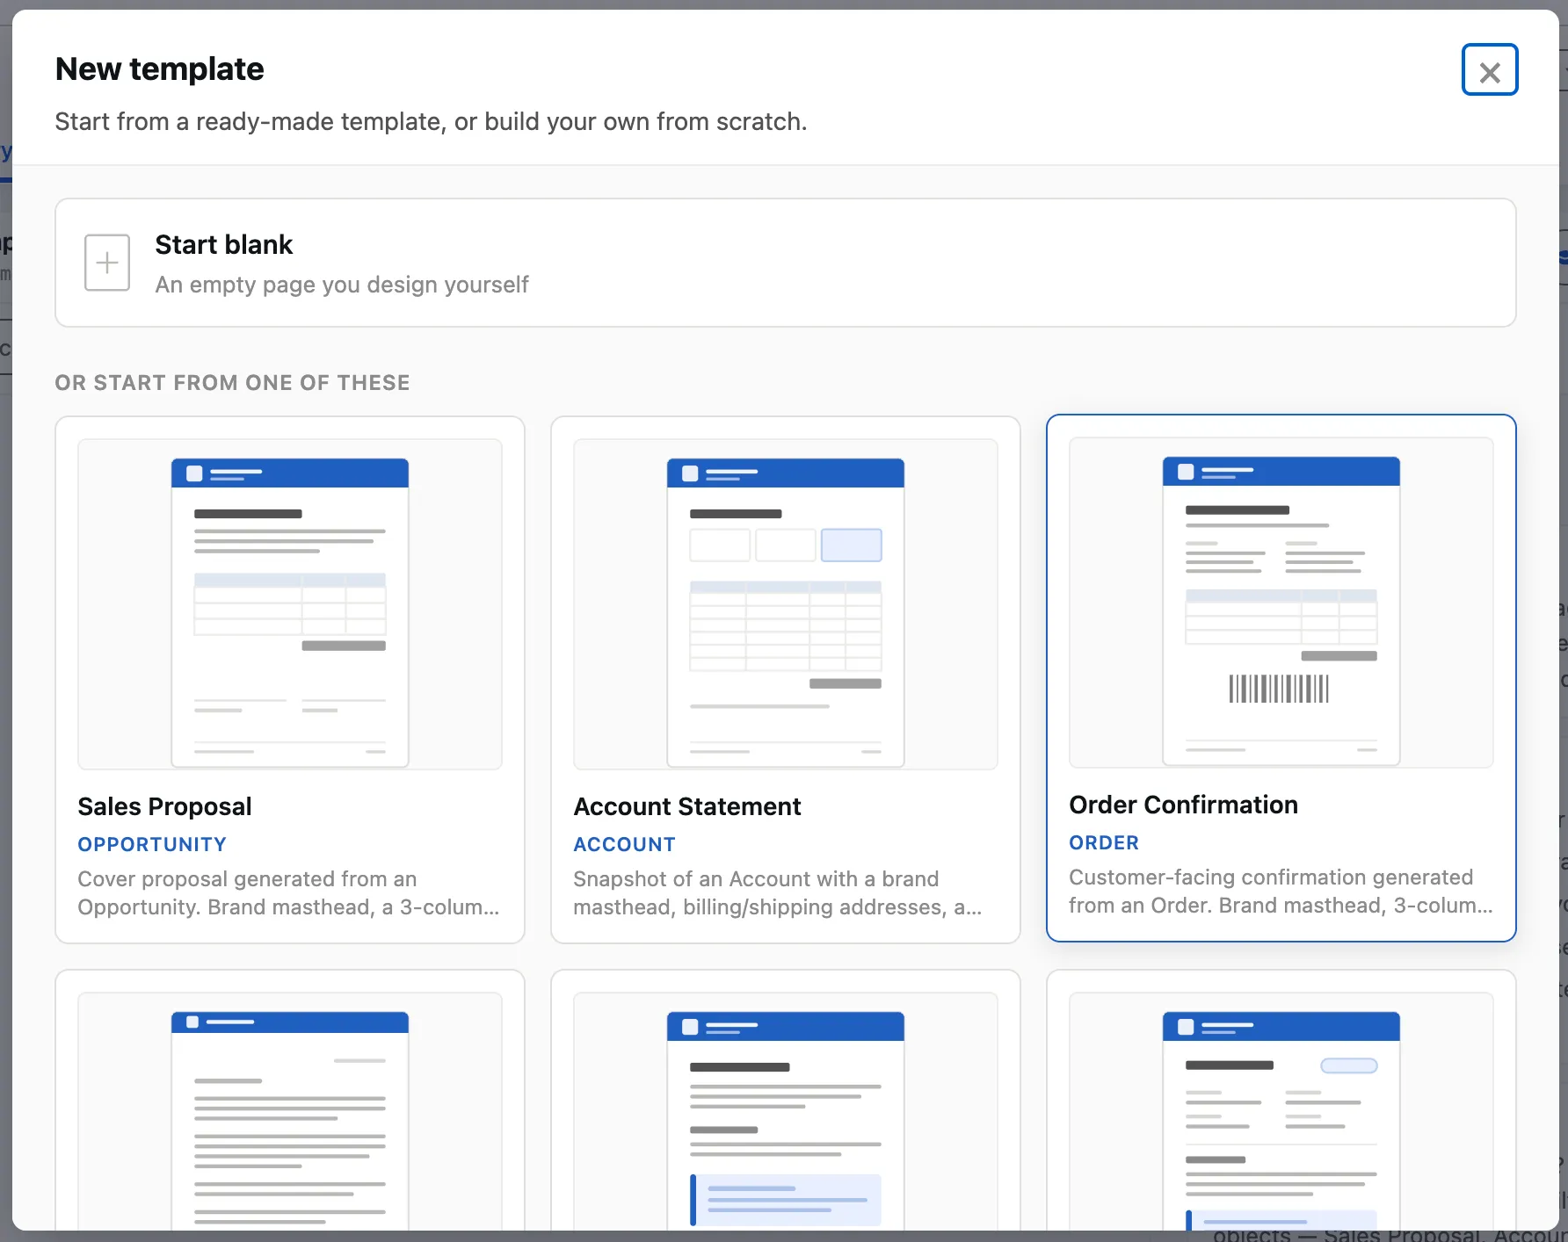Open the Order Confirmation template preview thumbnail
Image resolution: width=1568 pixels, height=1242 pixels.
click(1281, 603)
